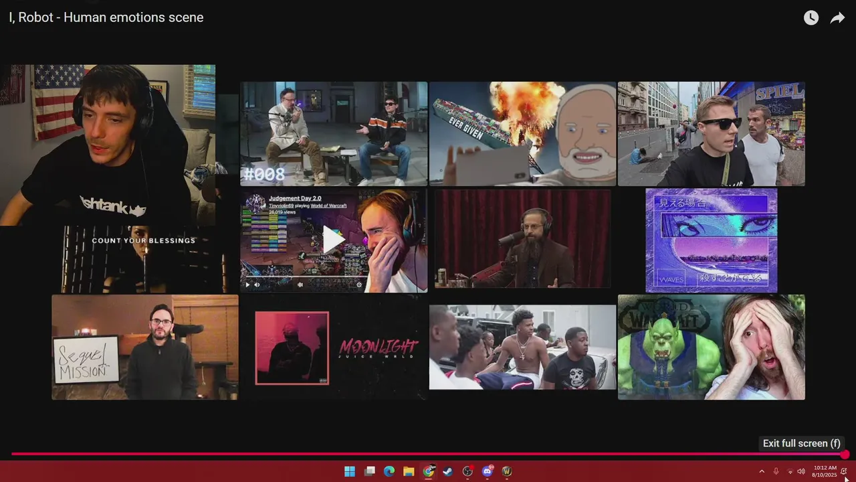The height and width of the screenshot is (482, 856).
Task: Open Task View in the taskbar
Action: pos(370,471)
